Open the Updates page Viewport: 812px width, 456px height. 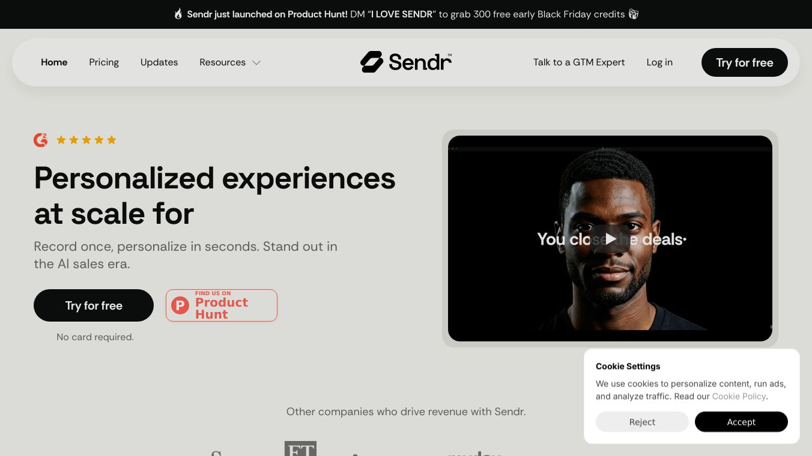pyautogui.click(x=159, y=62)
